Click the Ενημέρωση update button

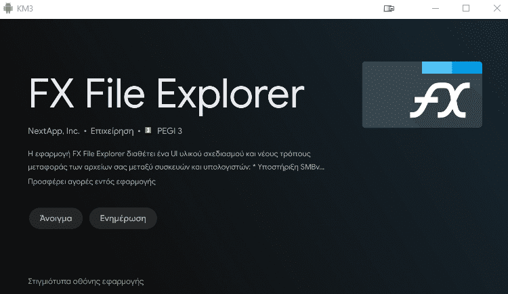123,218
